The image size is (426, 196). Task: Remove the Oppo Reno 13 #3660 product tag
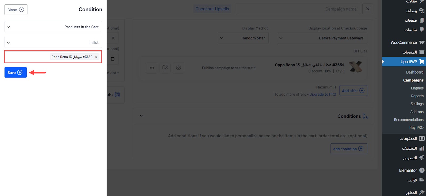point(96,57)
